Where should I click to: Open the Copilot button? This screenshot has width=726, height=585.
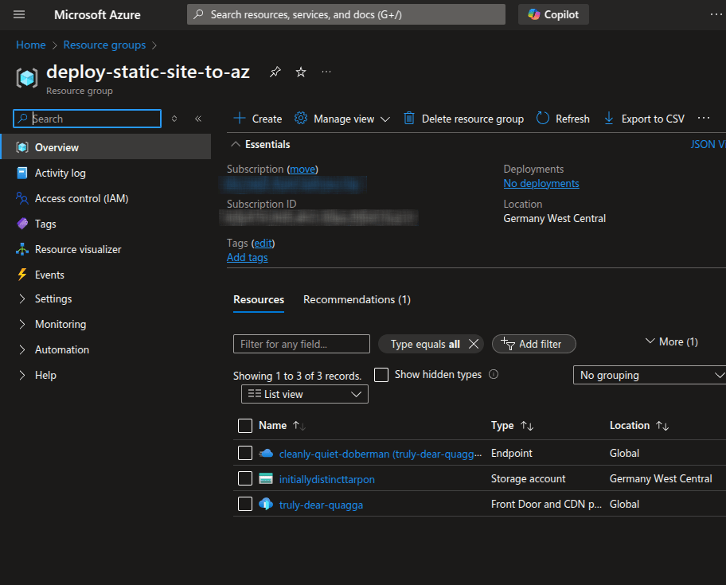(554, 14)
